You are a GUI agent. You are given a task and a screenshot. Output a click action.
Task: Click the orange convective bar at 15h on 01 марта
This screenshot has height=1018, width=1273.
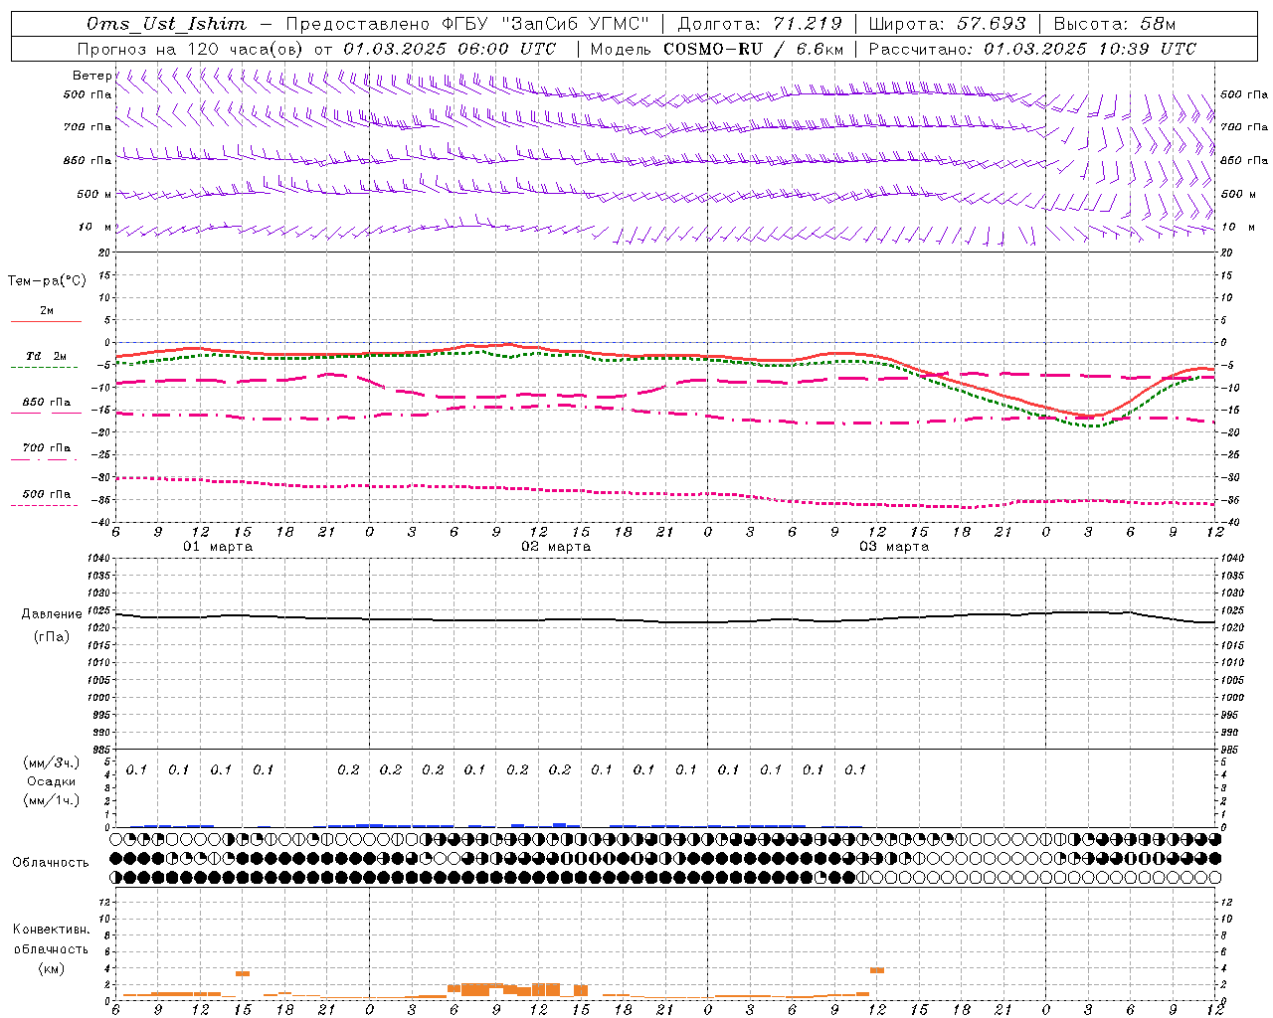(x=243, y=973)
